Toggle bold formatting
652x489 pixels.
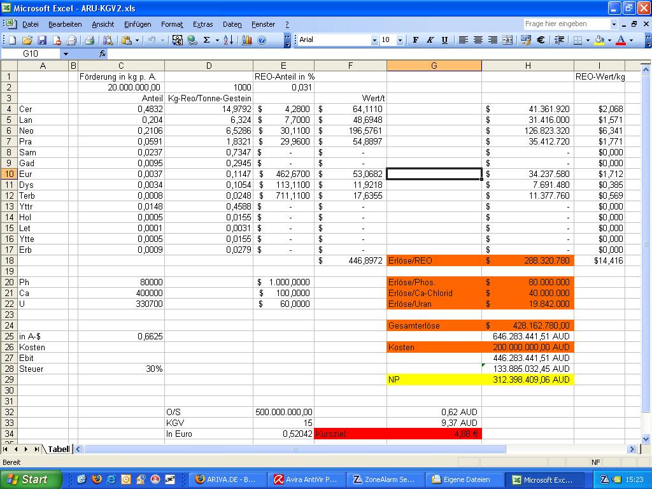[415, 40]
